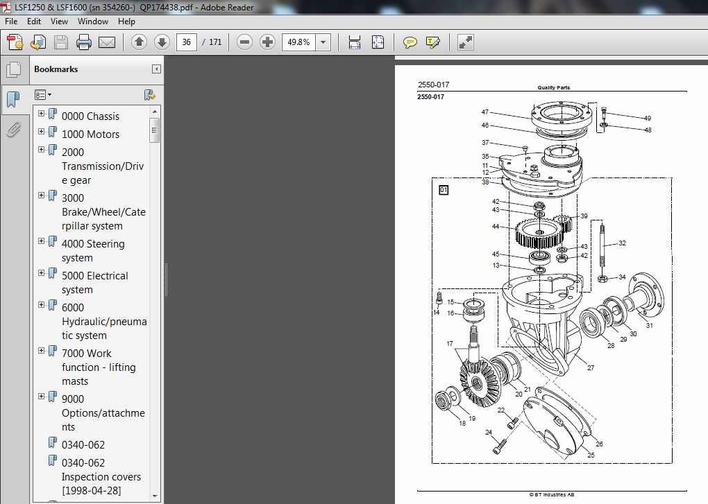Click the Create PDF icon in toolbar

pos(15,42)
